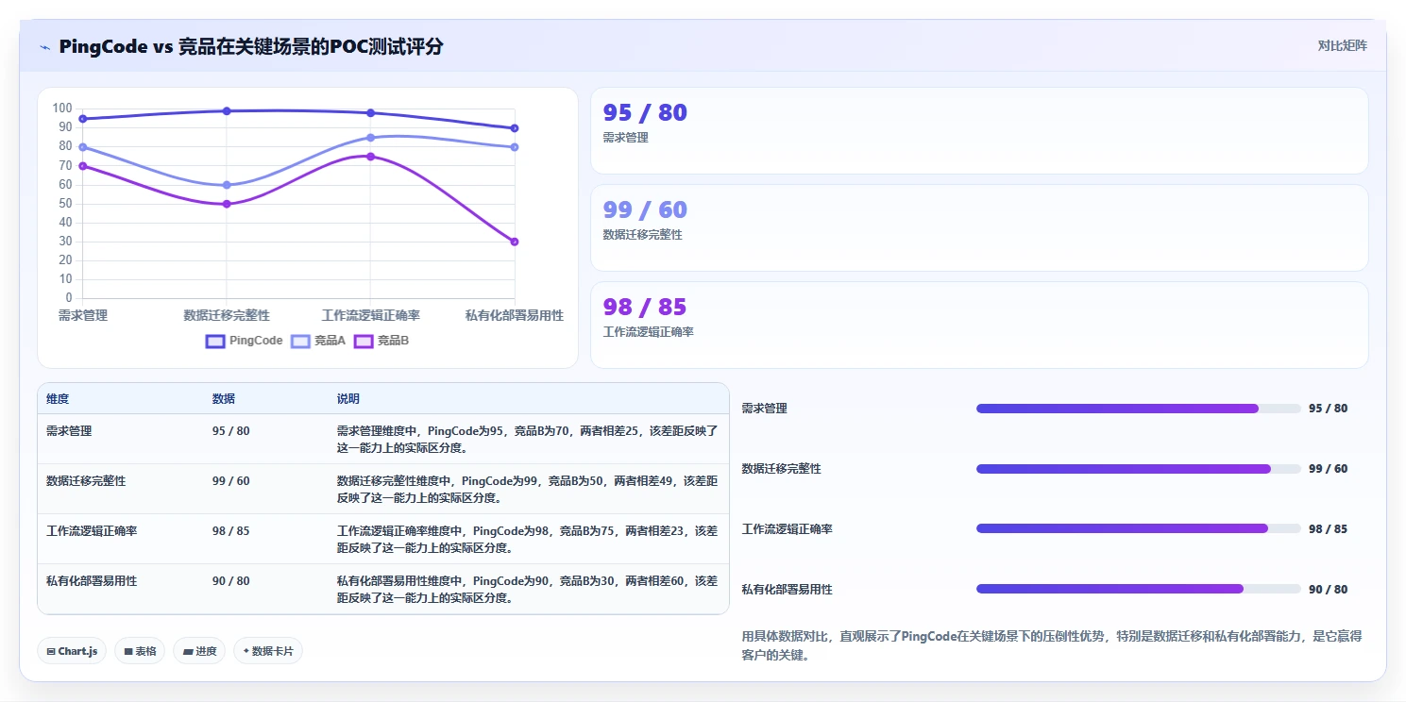Click the summary text about PingCode压倒性优势
Screen dimensions: 1406x702
pyautogui.click(x=1052, y=646)
